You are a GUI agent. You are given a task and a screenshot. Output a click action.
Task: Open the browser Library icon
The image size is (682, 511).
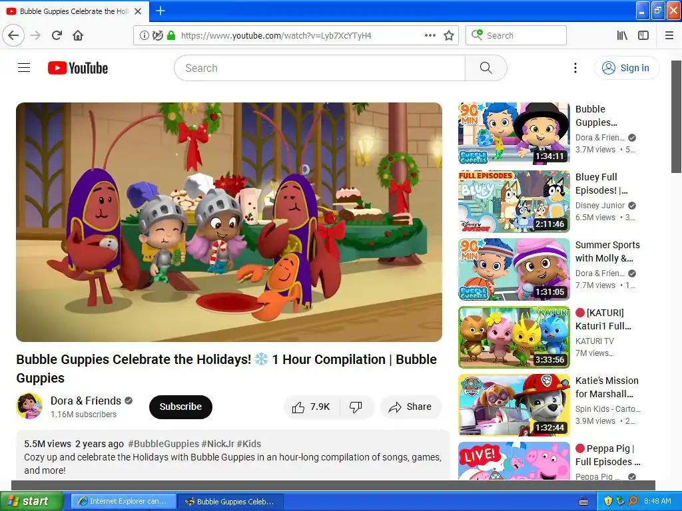click(622, 35)
